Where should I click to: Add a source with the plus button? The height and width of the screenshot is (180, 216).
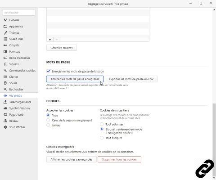point(50,40)
